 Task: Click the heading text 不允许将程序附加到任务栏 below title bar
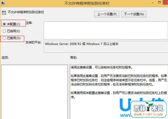pyautogui.click(x=26, y=12)
